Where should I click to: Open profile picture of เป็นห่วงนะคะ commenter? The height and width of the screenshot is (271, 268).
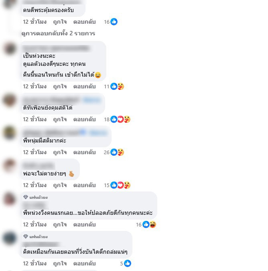pyautogui.click(x=10, y=49)
